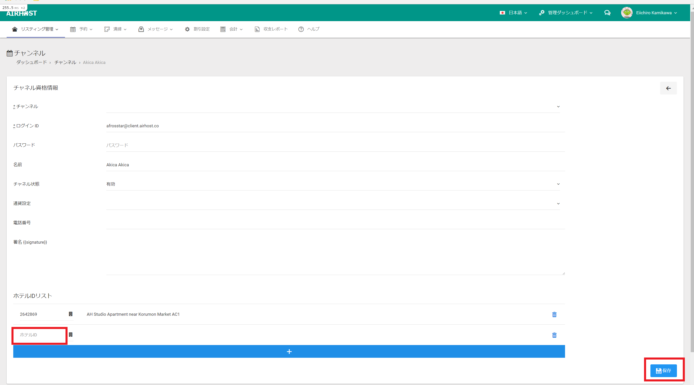Click the 保存 save button
694x385 pixels.
tap(663, 371)
